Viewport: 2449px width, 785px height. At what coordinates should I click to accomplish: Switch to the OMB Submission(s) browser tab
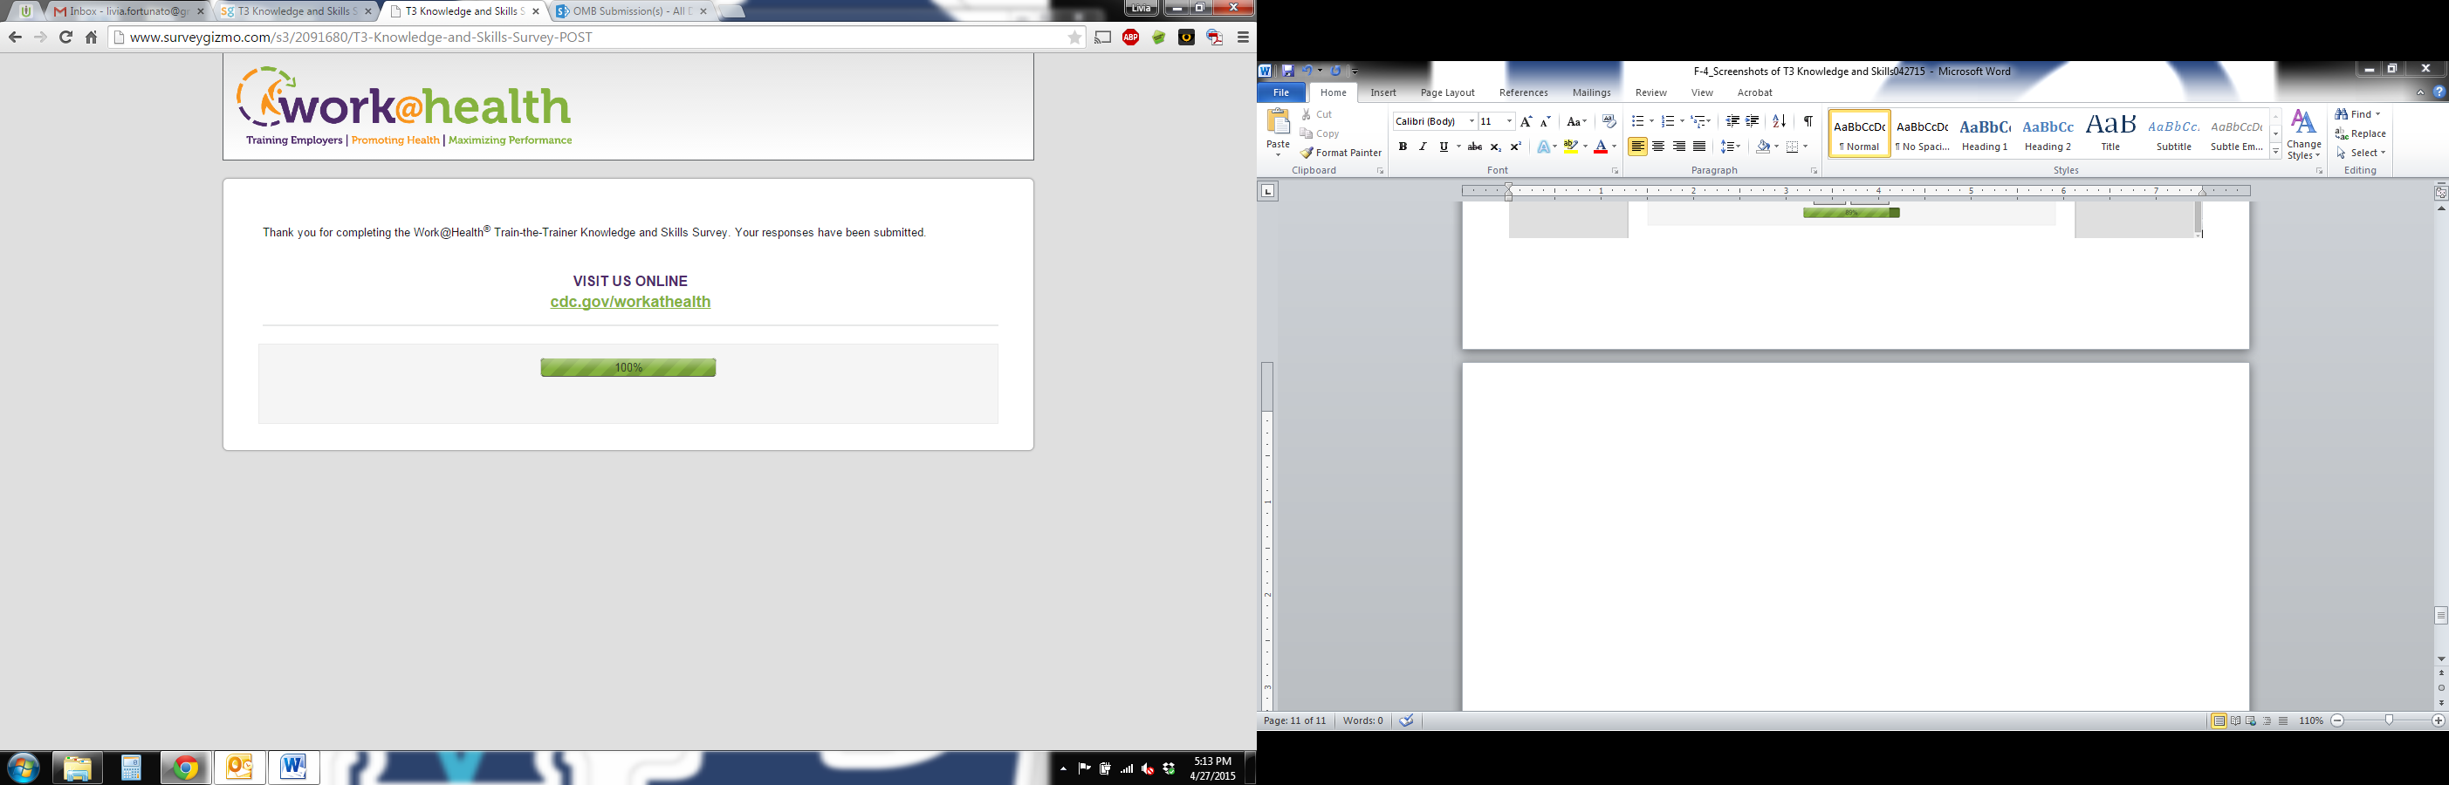[x=630, y=11]
